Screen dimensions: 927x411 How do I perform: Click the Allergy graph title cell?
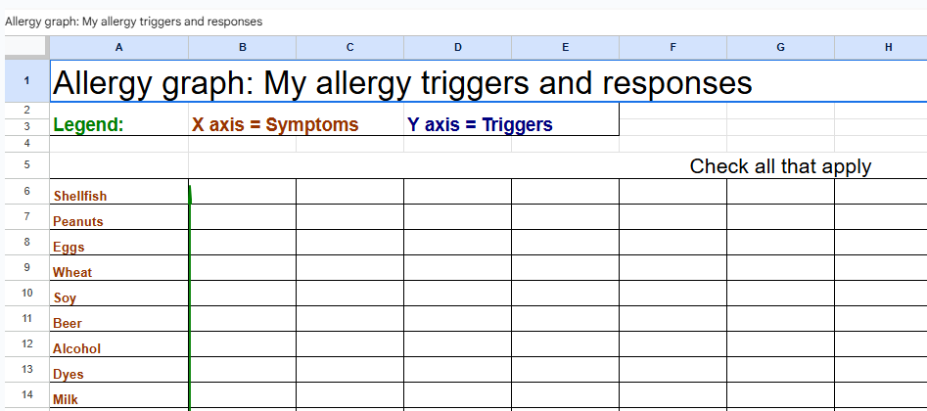click(401, 83)
